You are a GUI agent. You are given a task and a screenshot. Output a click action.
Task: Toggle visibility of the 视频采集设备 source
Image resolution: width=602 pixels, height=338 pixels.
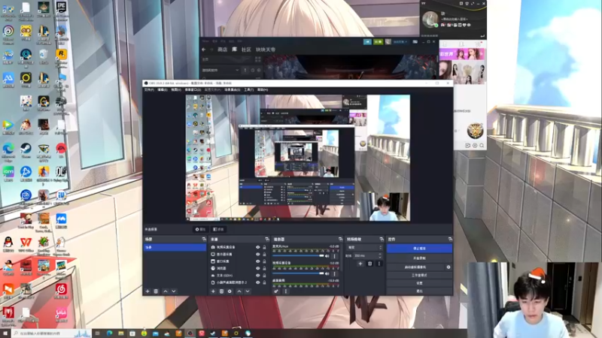[x=257, y=247]
